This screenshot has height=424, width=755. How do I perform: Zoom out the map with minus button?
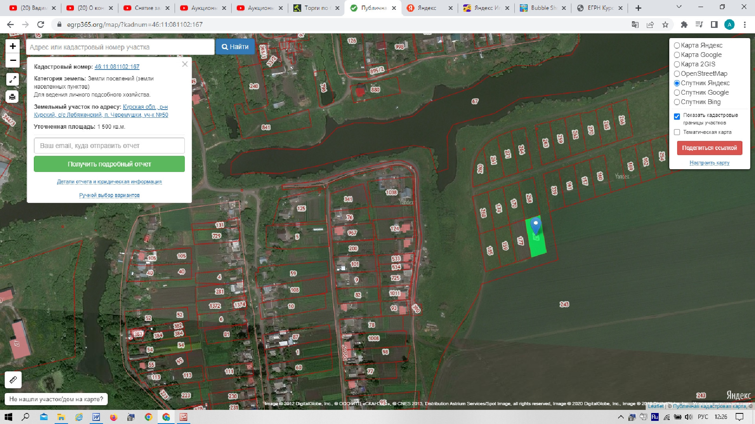click(13, 60)
